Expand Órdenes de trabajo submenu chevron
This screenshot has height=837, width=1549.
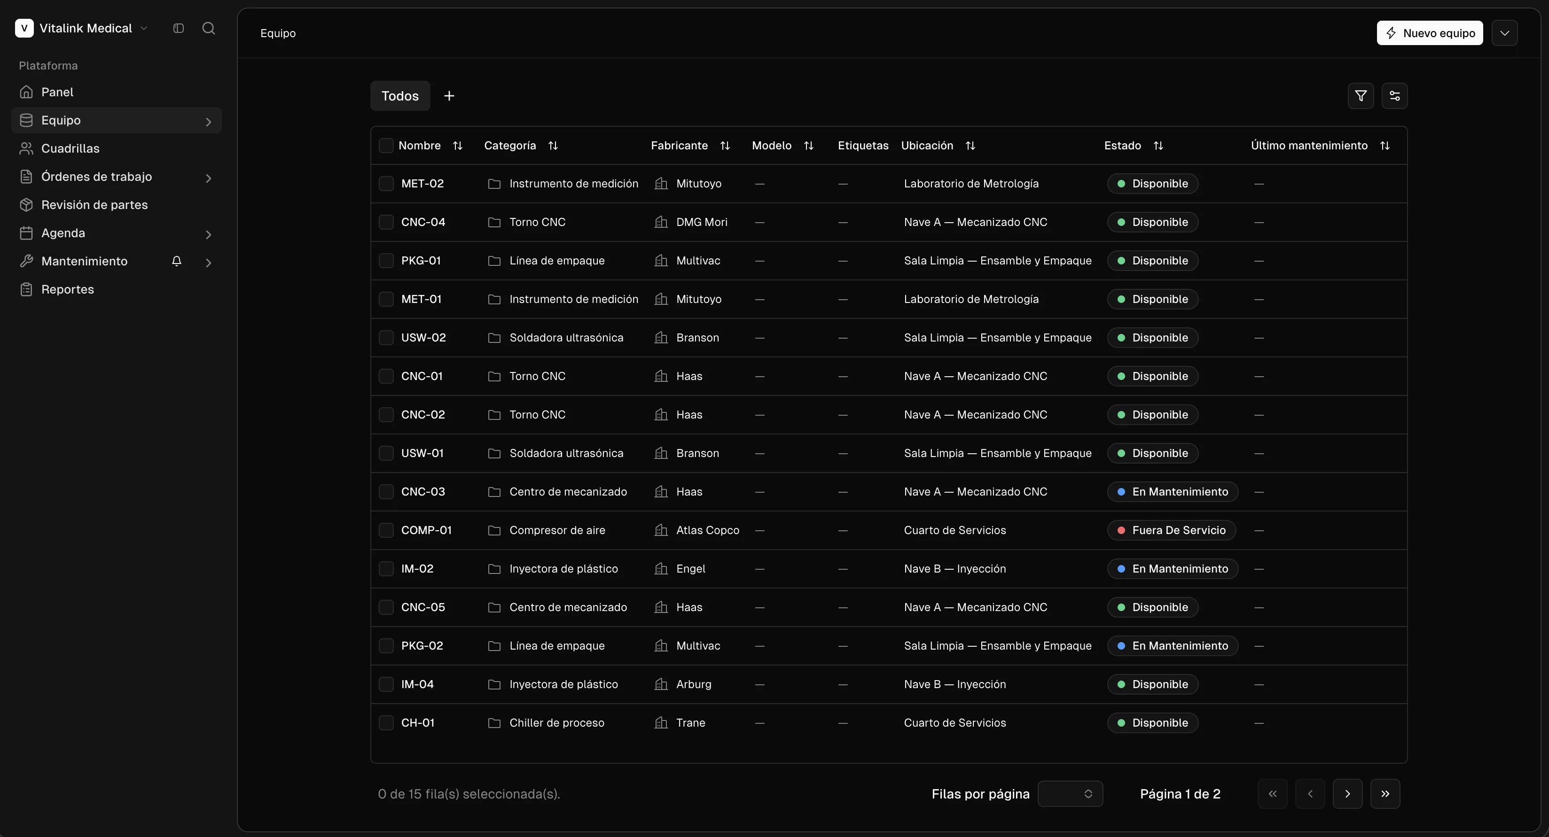tap(209, 178)
